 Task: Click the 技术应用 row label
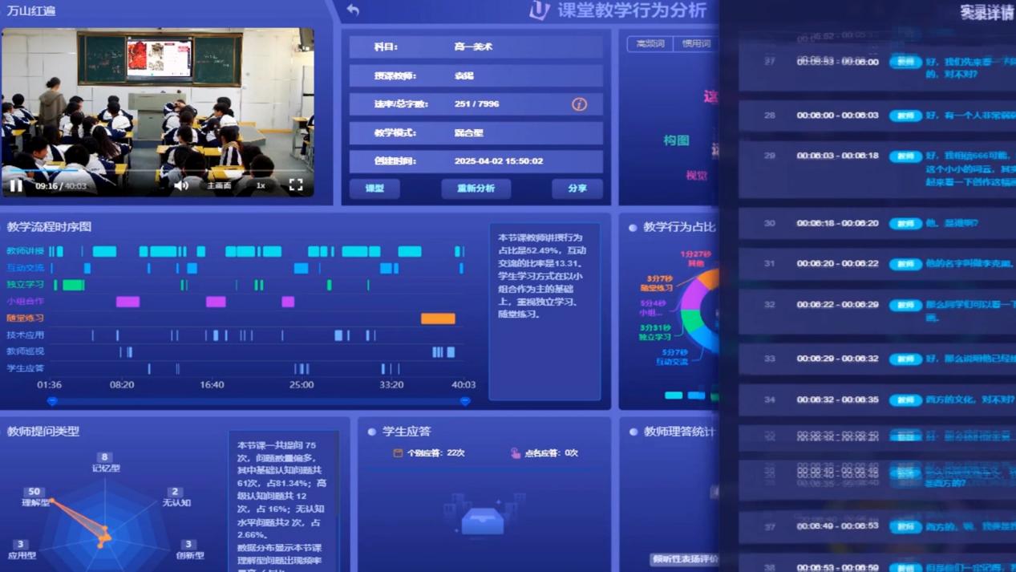(x=25, y=335)
